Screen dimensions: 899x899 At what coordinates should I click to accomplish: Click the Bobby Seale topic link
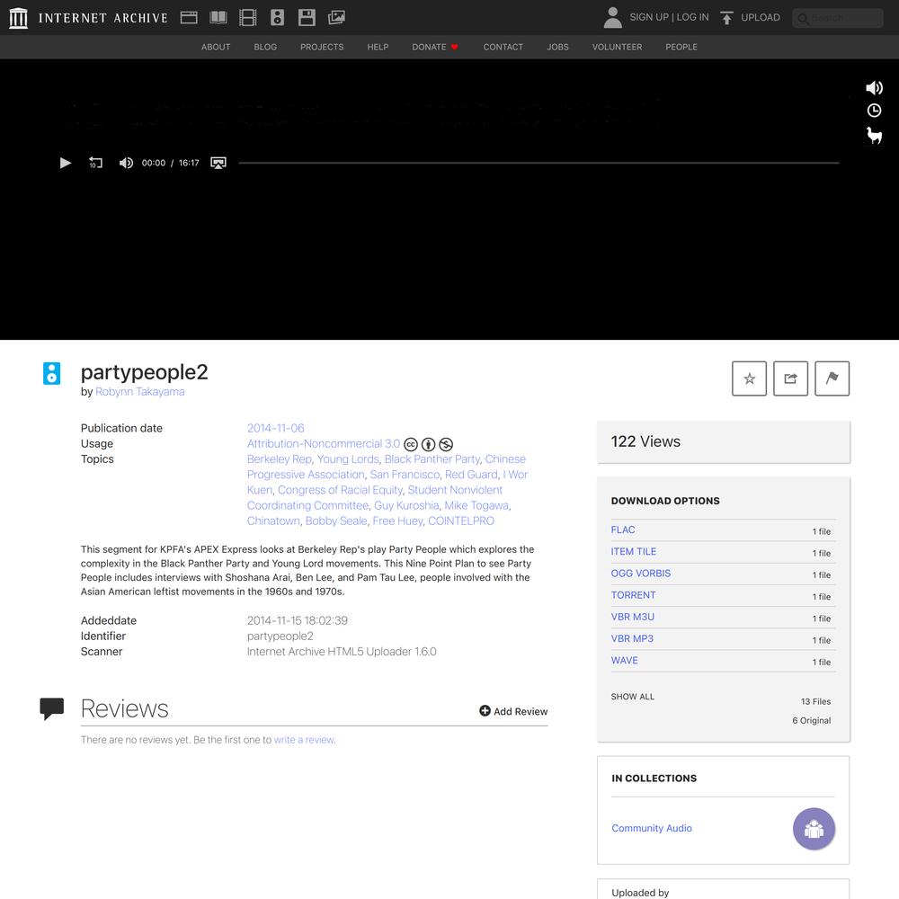click(336, 521)
